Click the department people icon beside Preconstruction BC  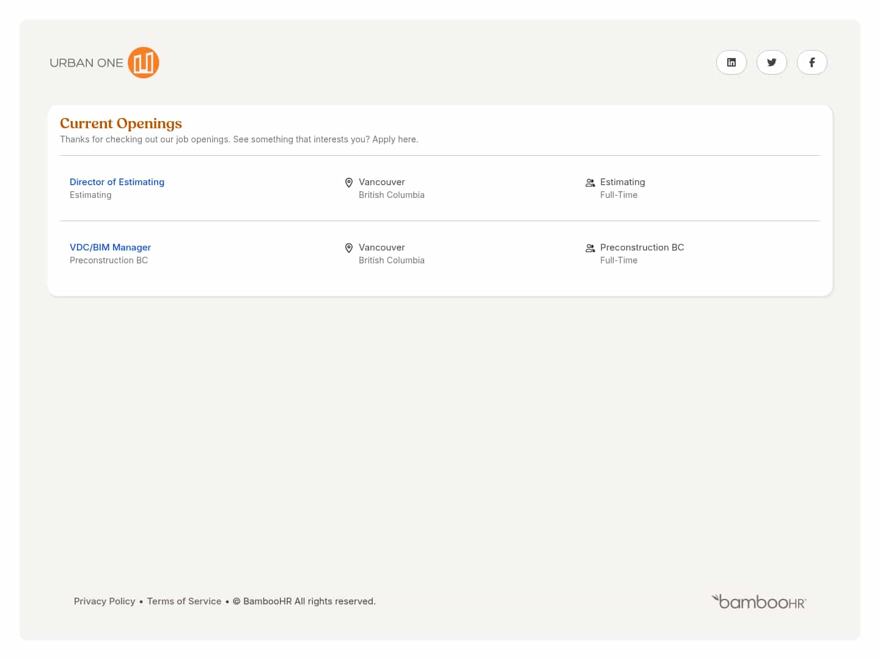click(590, 248)
